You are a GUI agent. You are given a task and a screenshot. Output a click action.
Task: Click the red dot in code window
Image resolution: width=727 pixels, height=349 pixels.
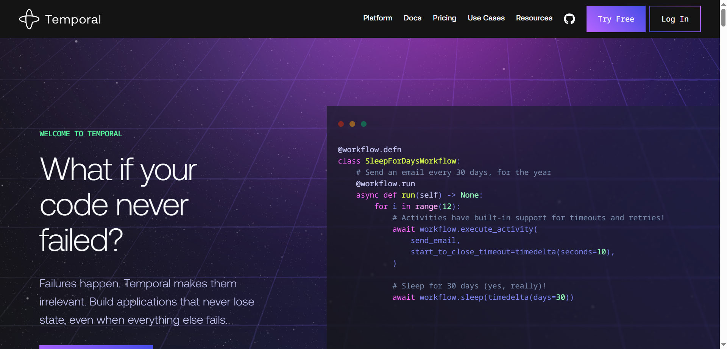pyautogui.click(x=341, y=124)
